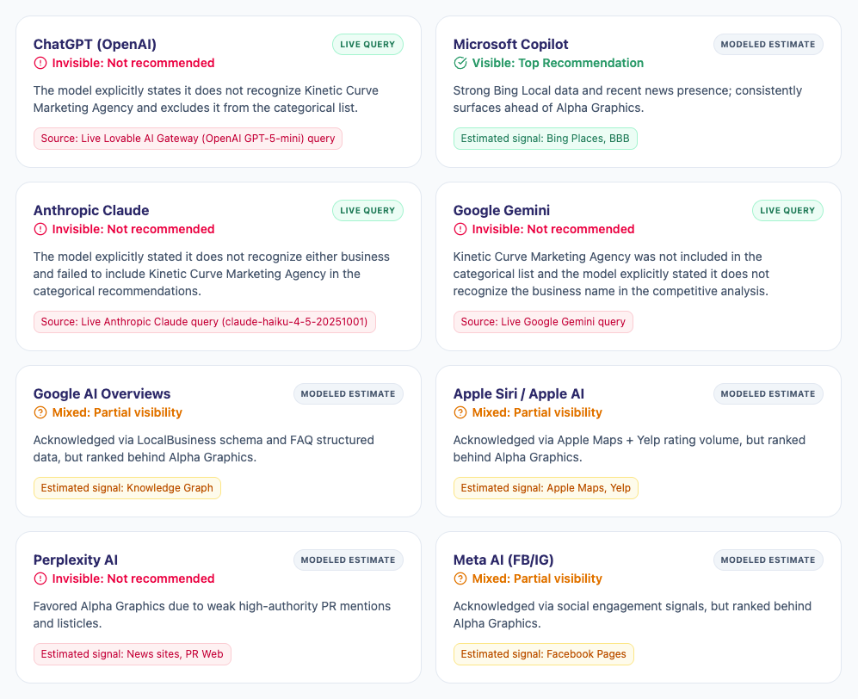Select the Facebook Pages estimated signal tag
This screenshot has height=699, width=858.
[543, 654]
